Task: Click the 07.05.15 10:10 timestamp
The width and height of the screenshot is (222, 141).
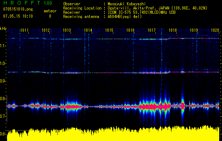Action: point(18,16)
